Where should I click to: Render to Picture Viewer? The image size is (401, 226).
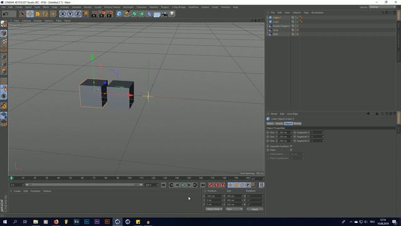102,14
